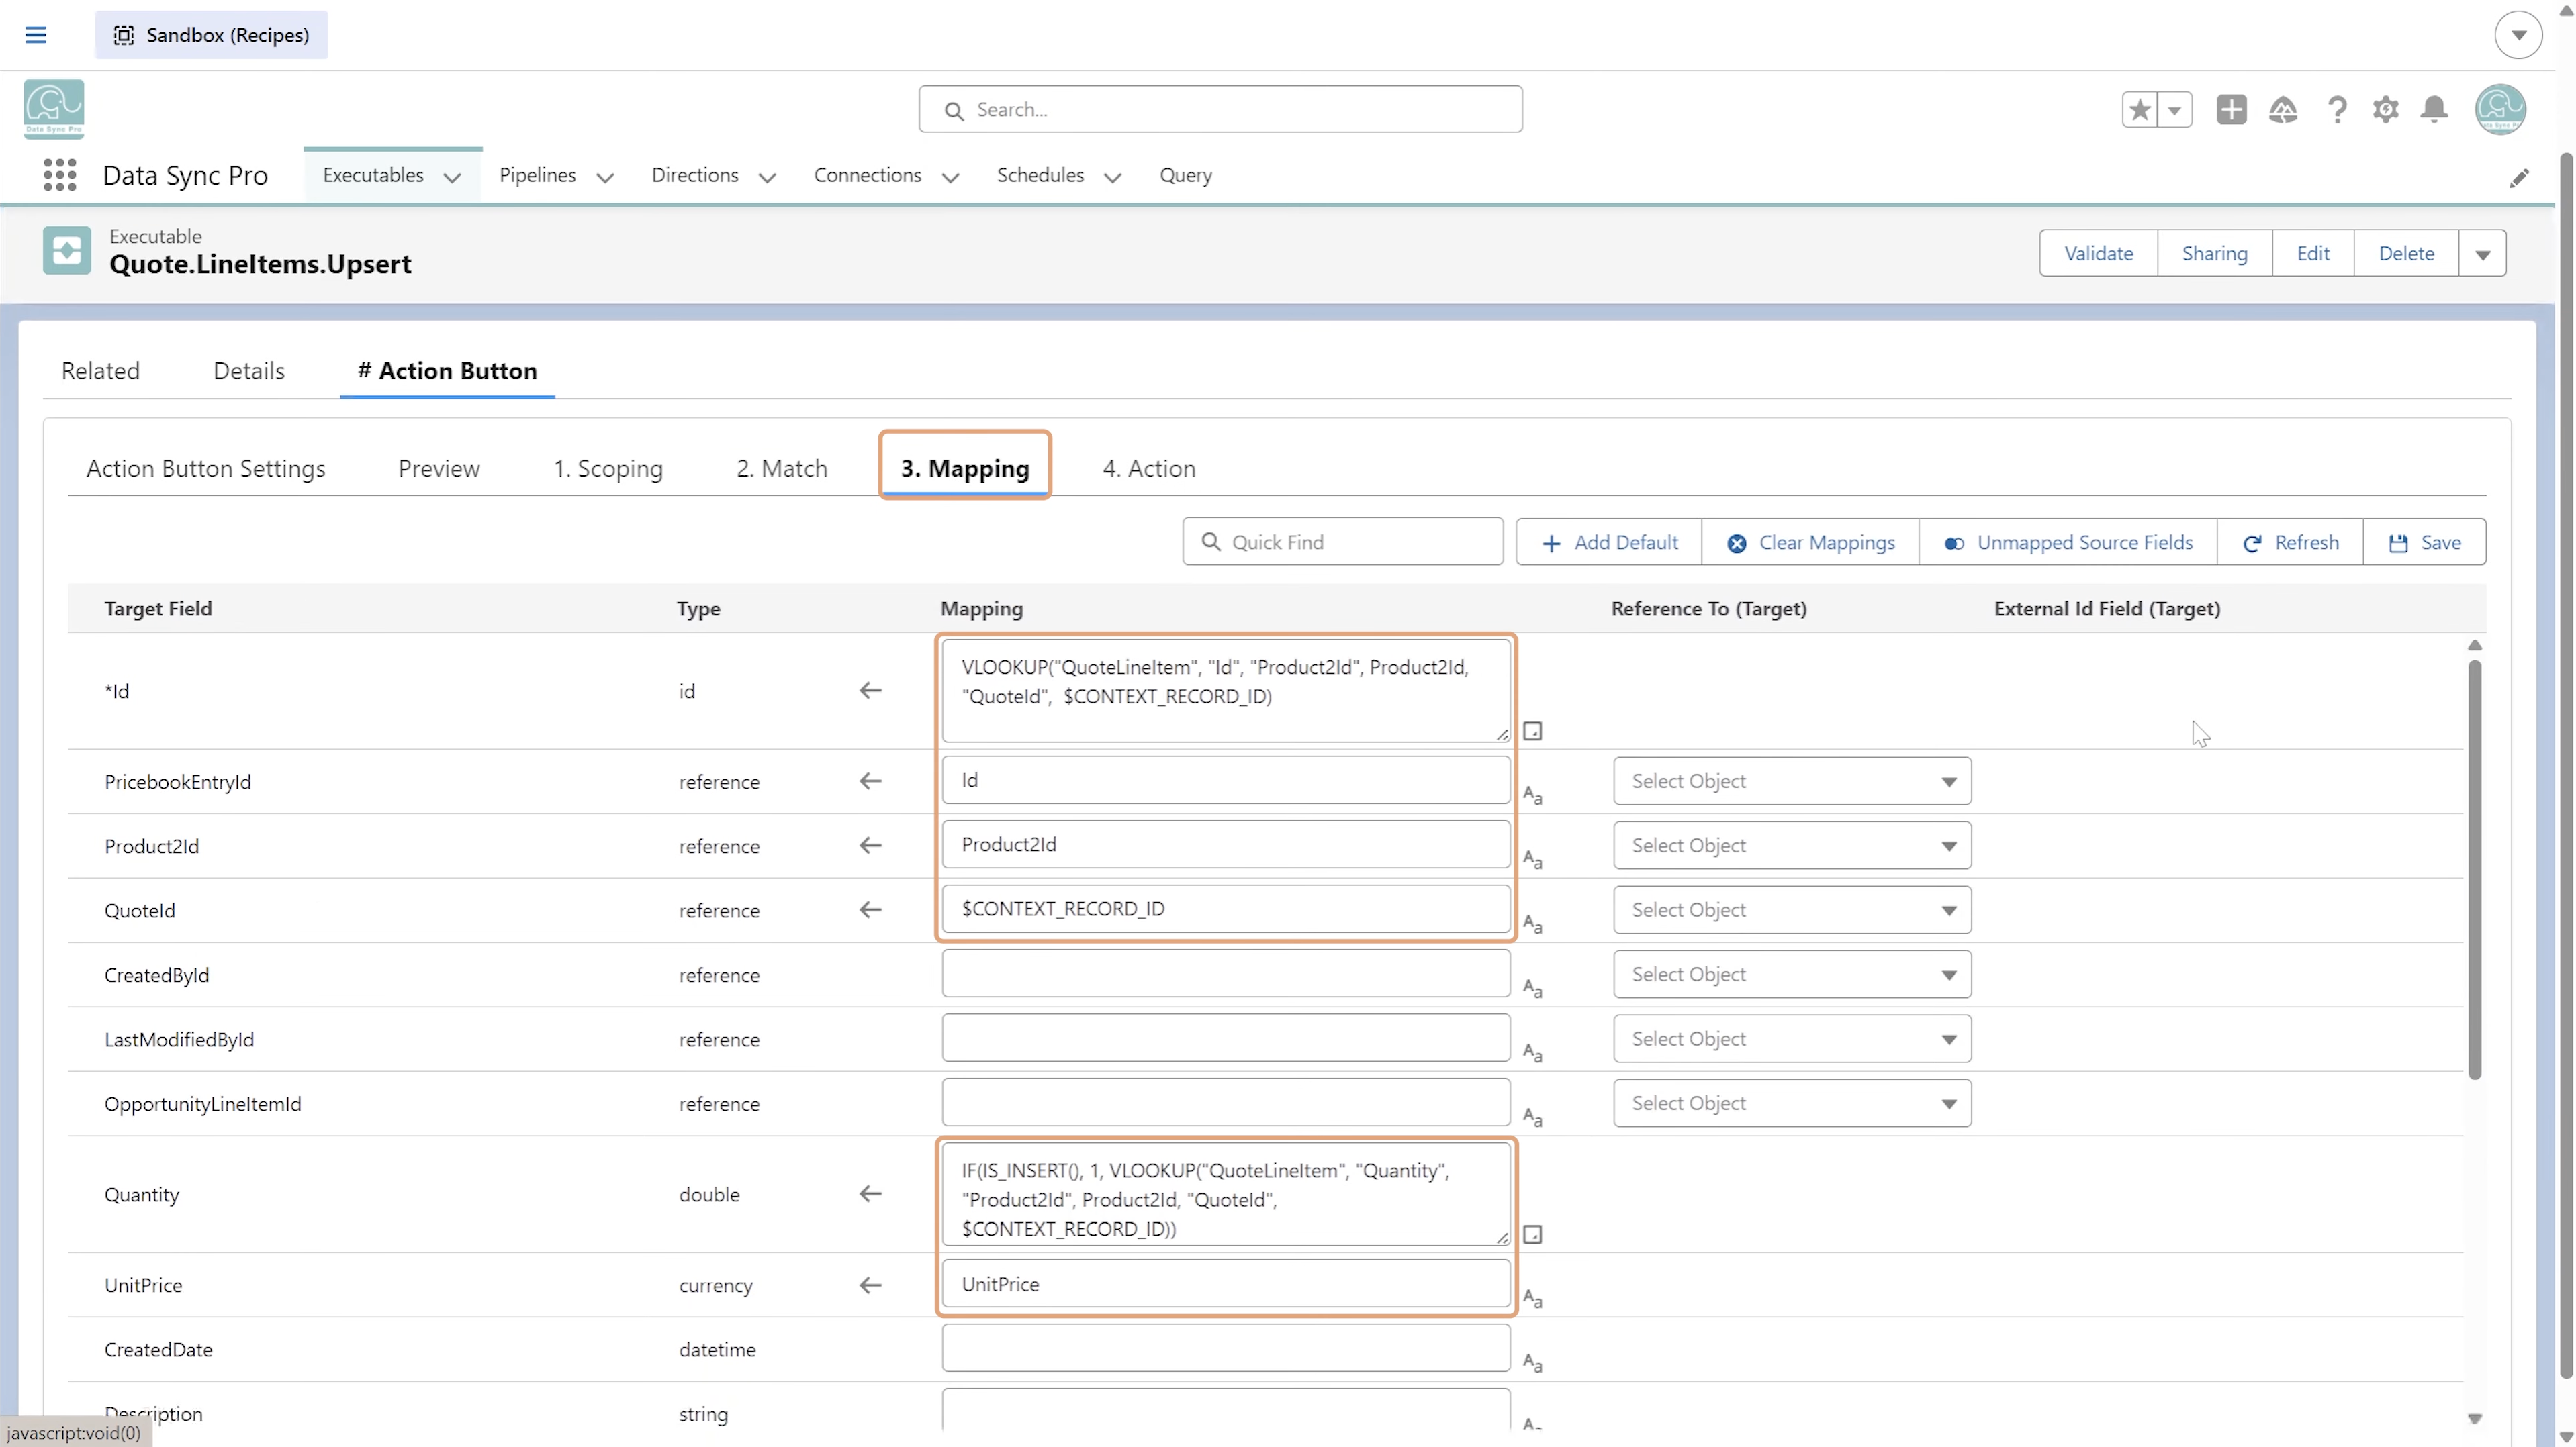Open the user profile avatar

click(x=2500, y=108)
